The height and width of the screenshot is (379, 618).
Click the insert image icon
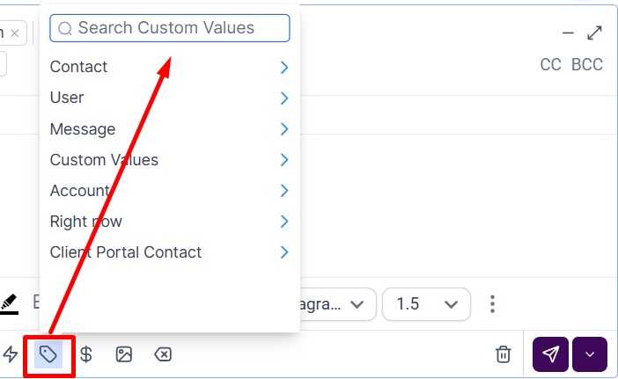click(x=124, y=354)
